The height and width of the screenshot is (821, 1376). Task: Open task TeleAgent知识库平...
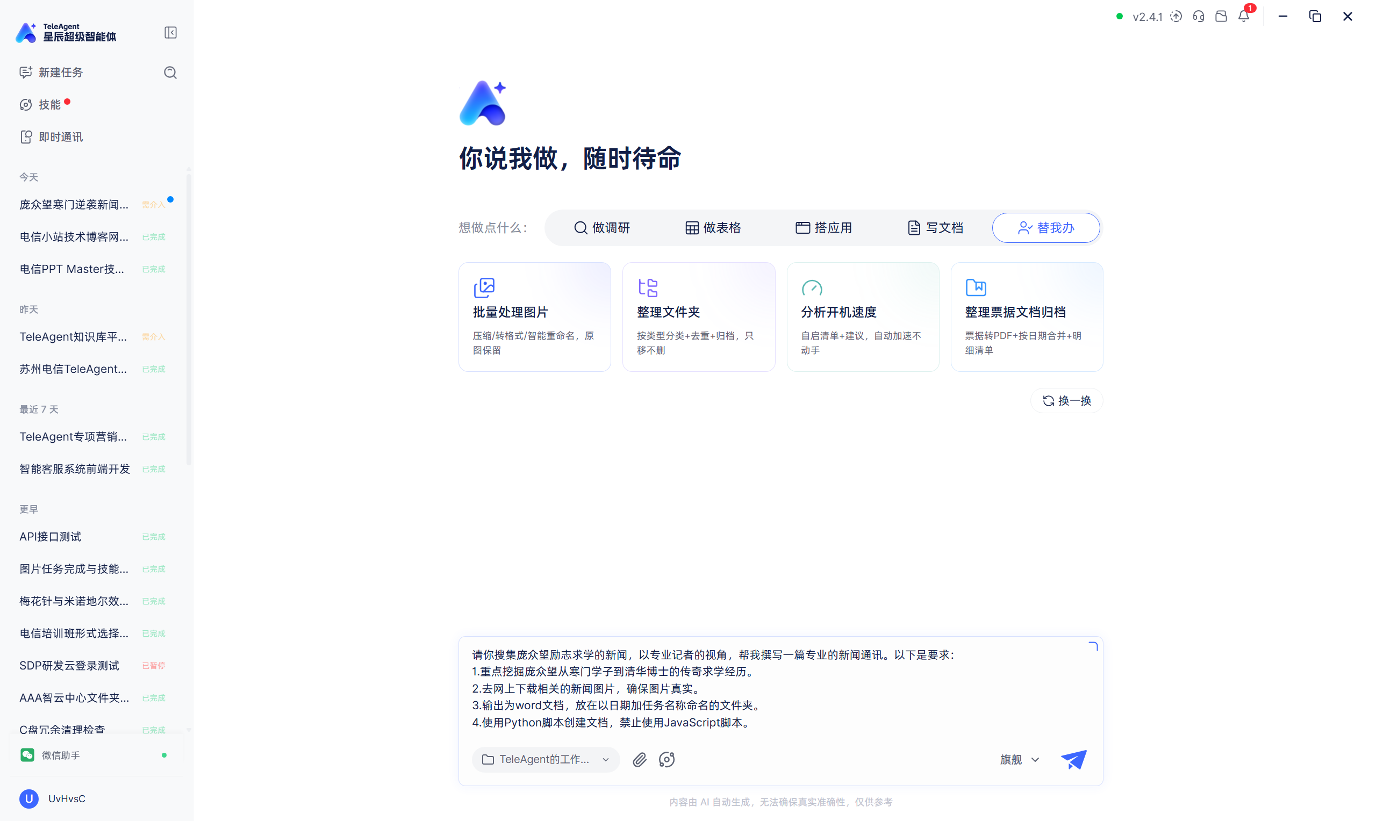(93, 337)
